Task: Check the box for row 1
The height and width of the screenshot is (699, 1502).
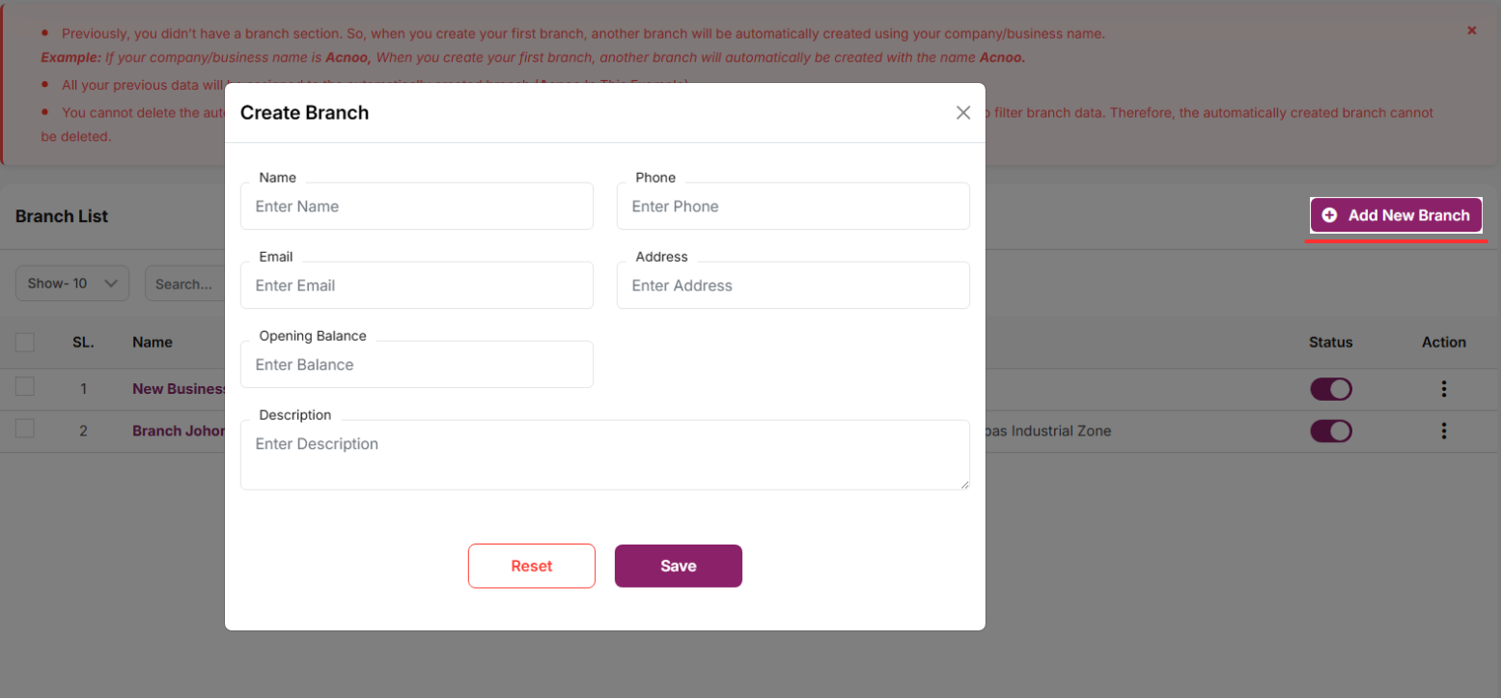Action: [25, 387]
